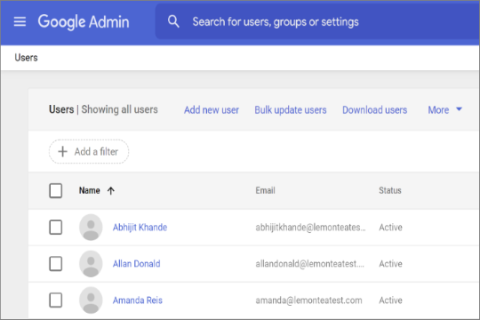Image resolution: width=480 pixels, height=320 pixels.
Task: Check the box for Allan Donald
Action: click(x=56, y=264)
